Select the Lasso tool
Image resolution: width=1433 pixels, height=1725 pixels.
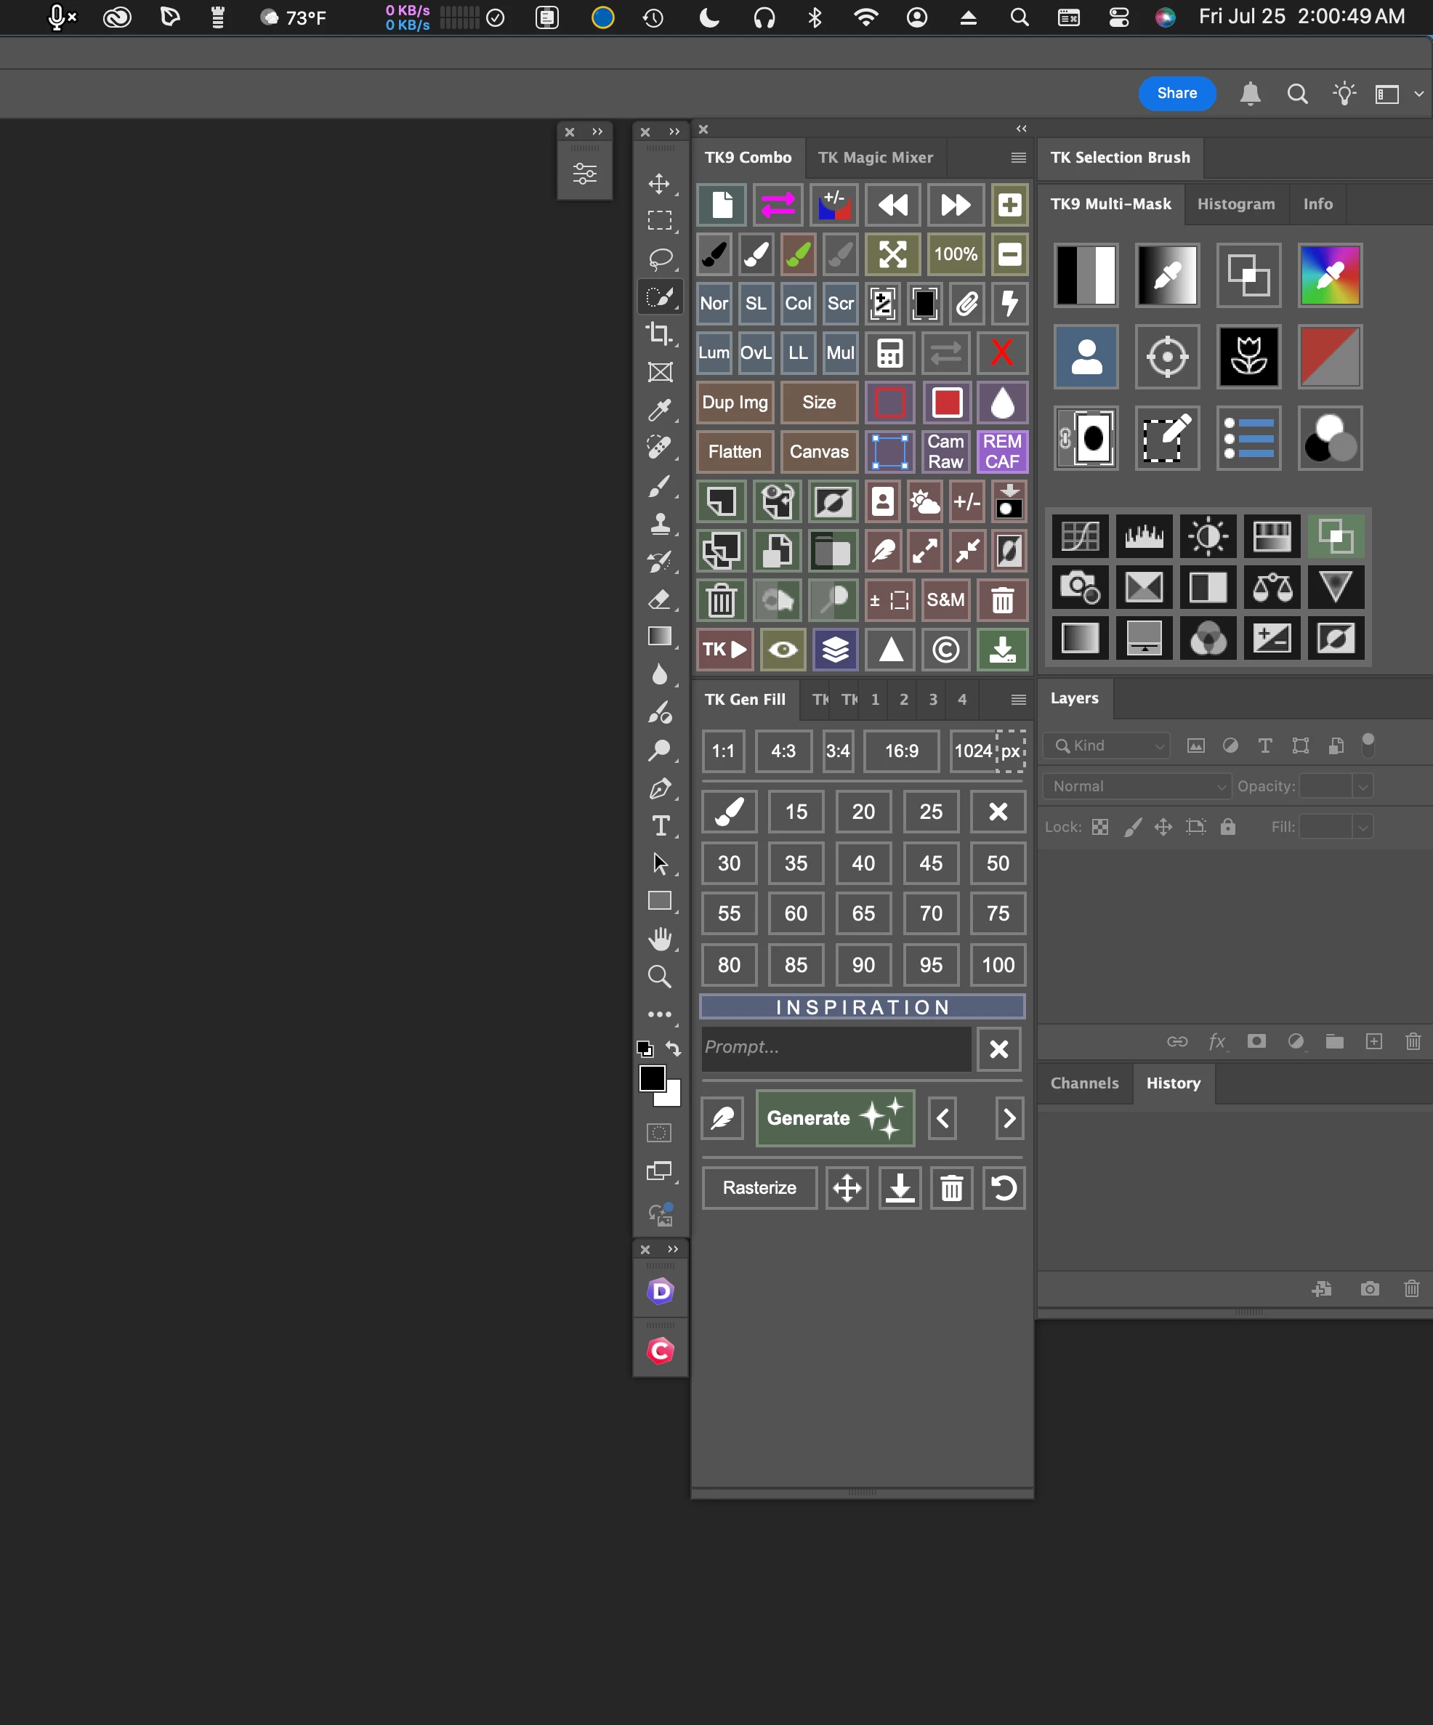659,259
